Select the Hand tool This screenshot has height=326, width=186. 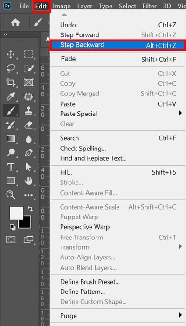(28, 181)
